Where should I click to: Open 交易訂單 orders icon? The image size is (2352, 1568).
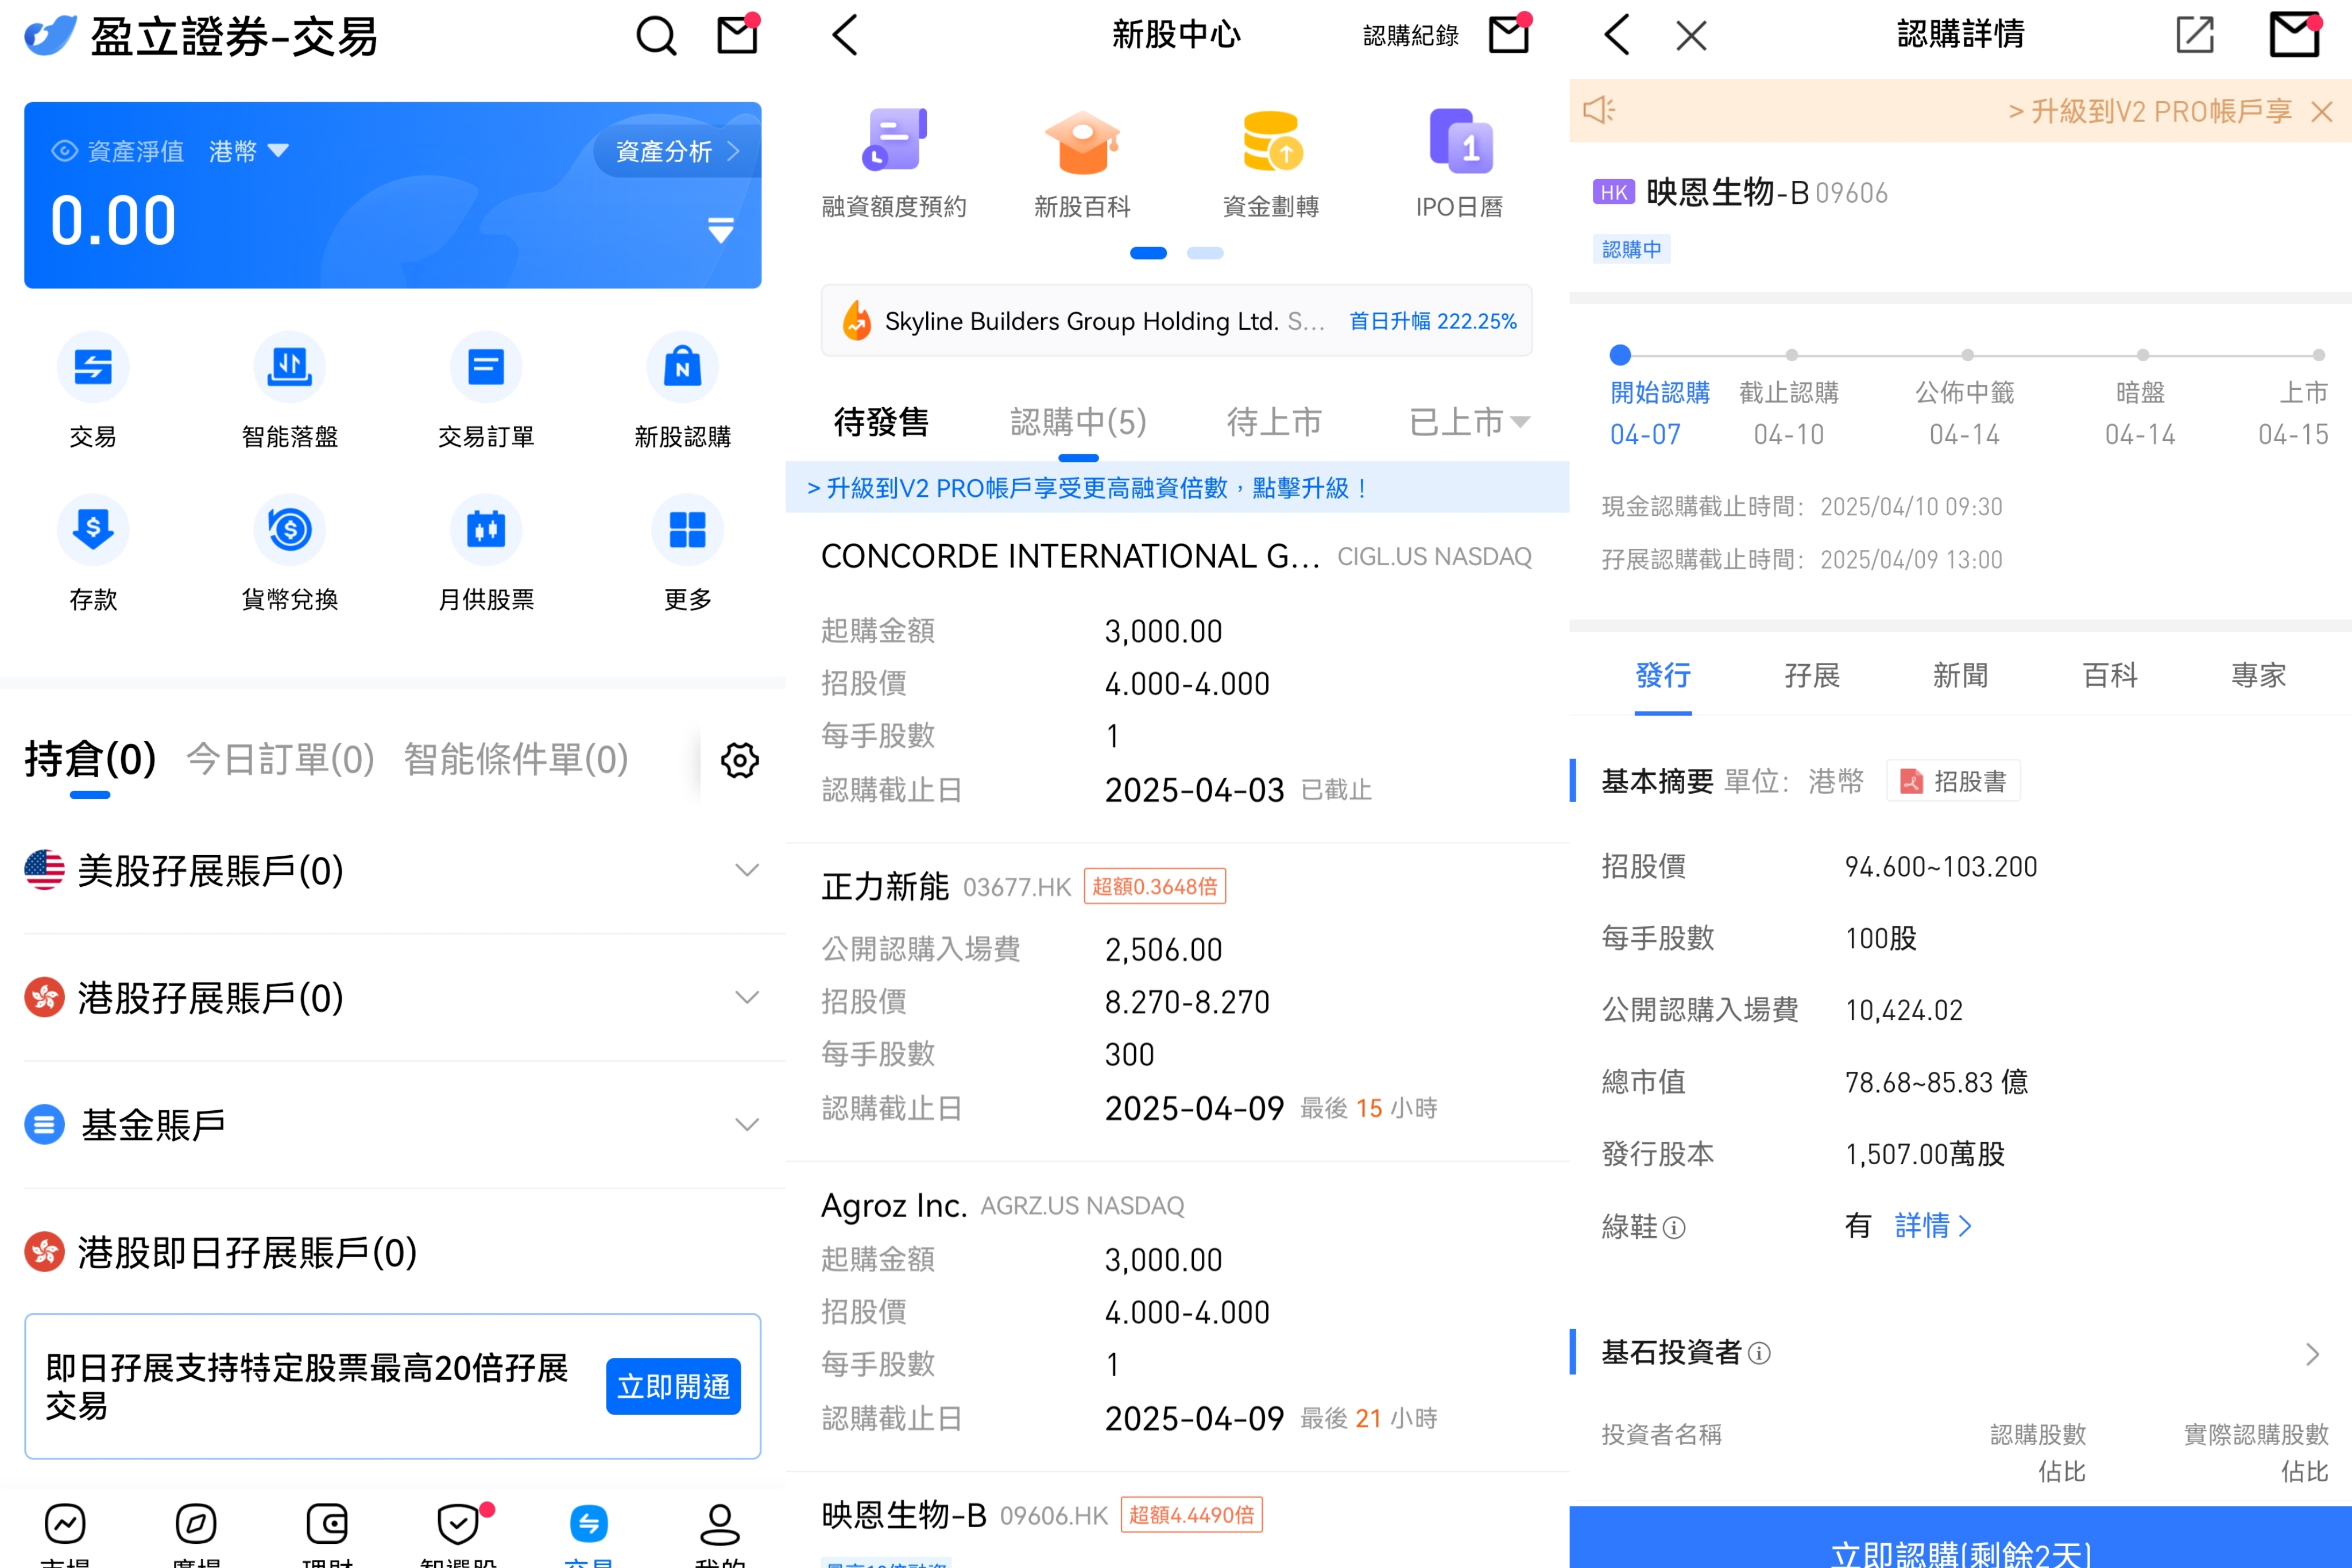486,367
